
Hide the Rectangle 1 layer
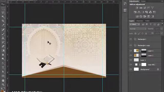coord(131,39)
